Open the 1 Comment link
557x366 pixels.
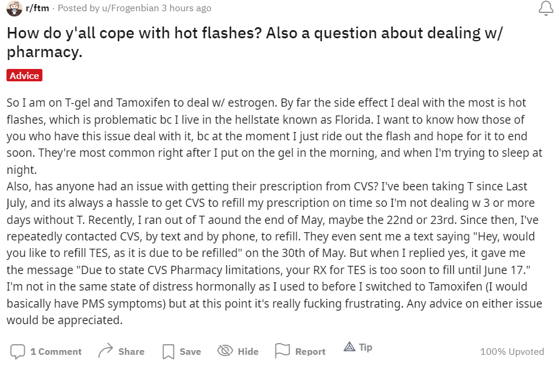56,351
